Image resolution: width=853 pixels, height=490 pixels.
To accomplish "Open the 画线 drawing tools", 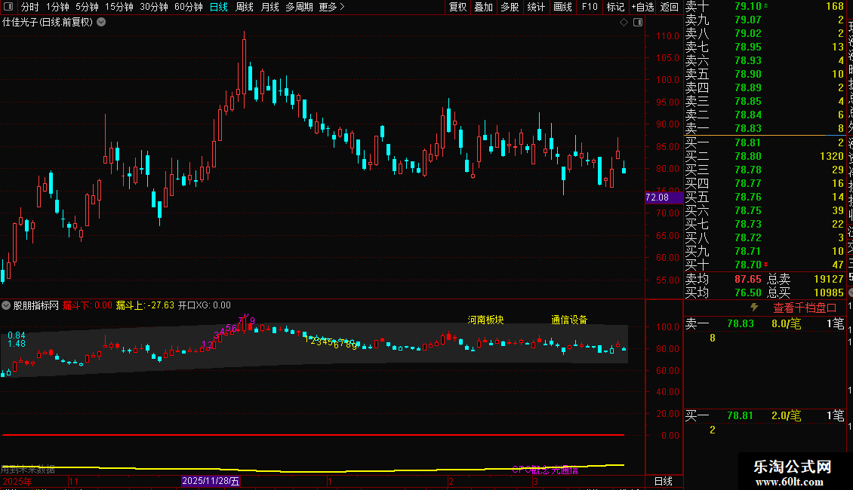I will pyautogui.click(x=562, y=7).
